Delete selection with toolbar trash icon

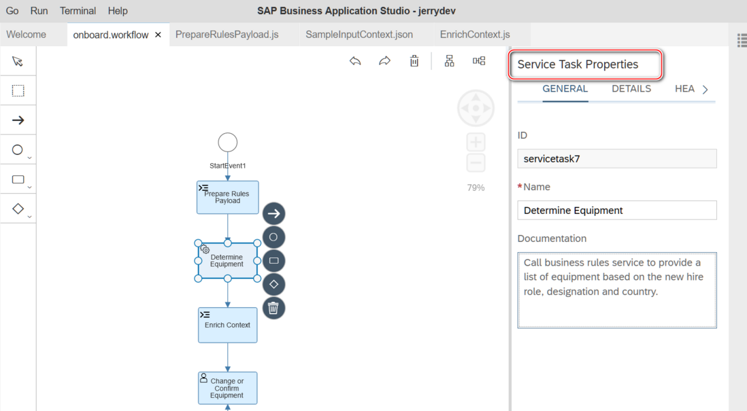414,61
